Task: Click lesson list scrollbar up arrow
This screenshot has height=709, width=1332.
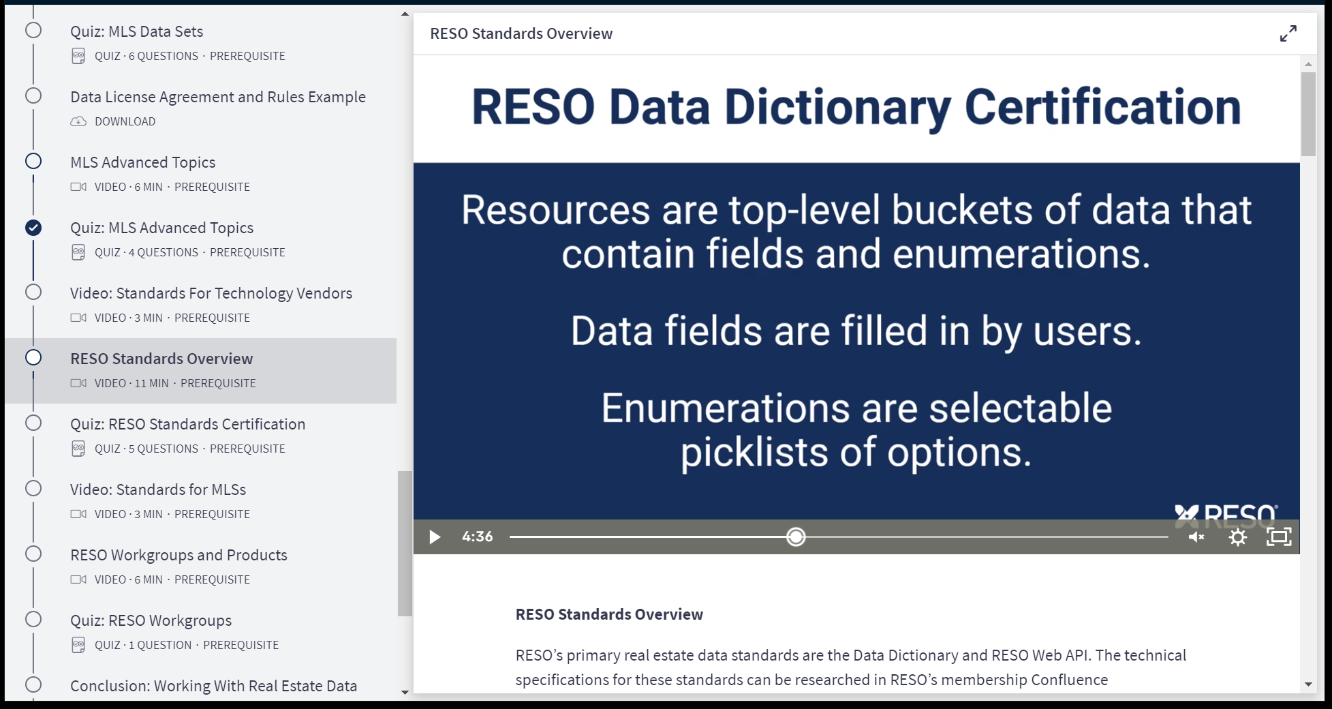Action: (x=405, y=14)
